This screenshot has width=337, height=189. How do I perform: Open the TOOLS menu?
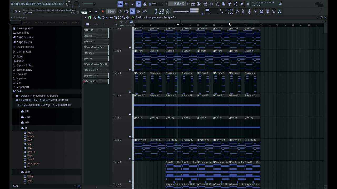pos(55,4)
